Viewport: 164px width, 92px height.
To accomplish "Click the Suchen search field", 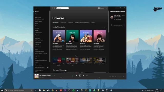I will (63, 8).
